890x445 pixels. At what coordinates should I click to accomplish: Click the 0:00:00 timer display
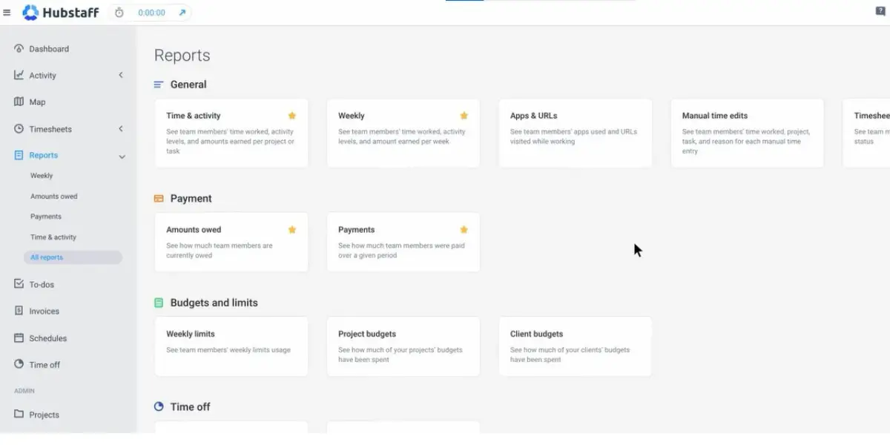click(152, 13)
